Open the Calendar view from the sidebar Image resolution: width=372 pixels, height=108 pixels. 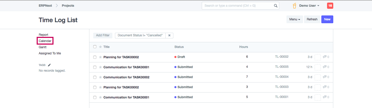point(45,41)
